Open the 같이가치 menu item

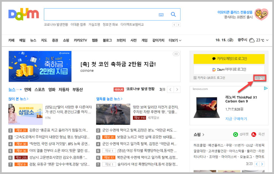(x=158, y=40)
